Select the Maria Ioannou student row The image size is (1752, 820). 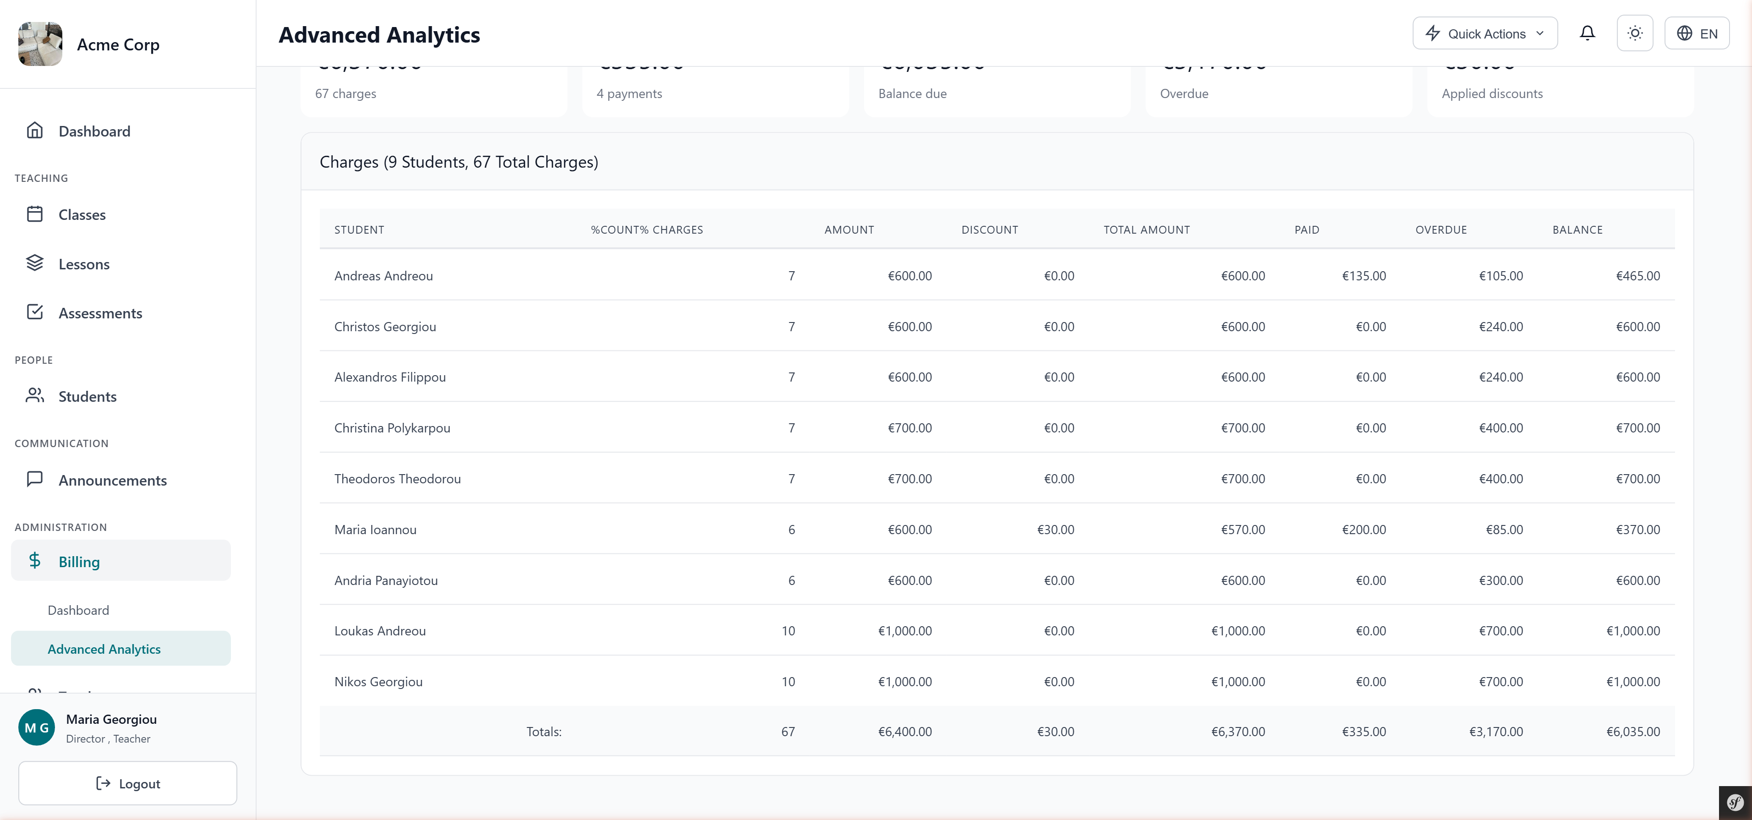[x=997, y=529]
